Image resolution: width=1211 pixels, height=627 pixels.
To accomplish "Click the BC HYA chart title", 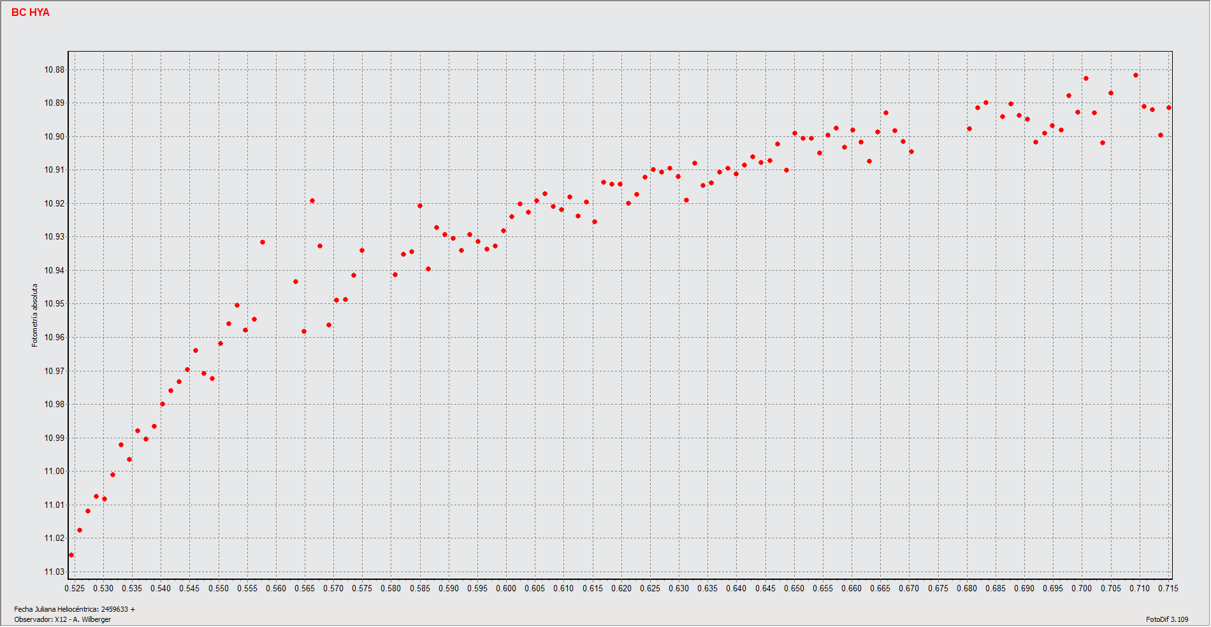I will (x=31, y=13).
